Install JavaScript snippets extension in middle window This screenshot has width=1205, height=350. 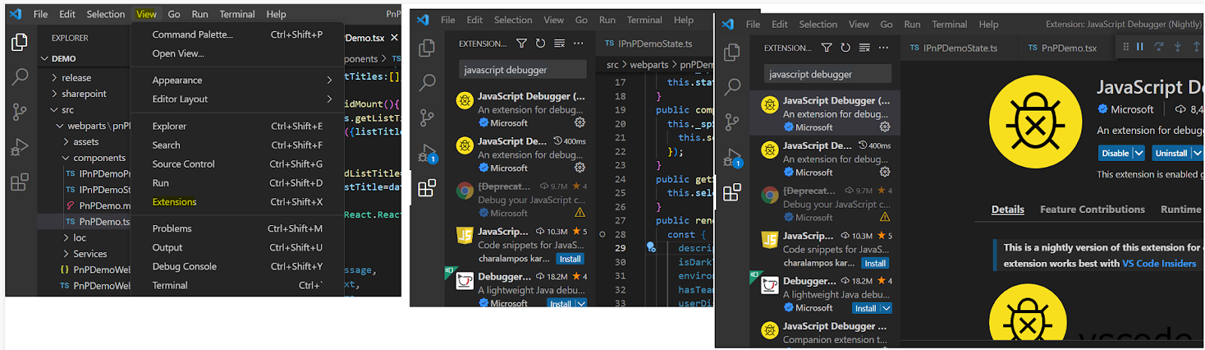[x=570, y=259]
